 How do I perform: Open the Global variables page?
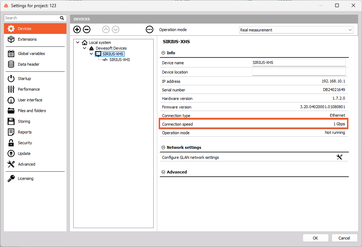35,54
